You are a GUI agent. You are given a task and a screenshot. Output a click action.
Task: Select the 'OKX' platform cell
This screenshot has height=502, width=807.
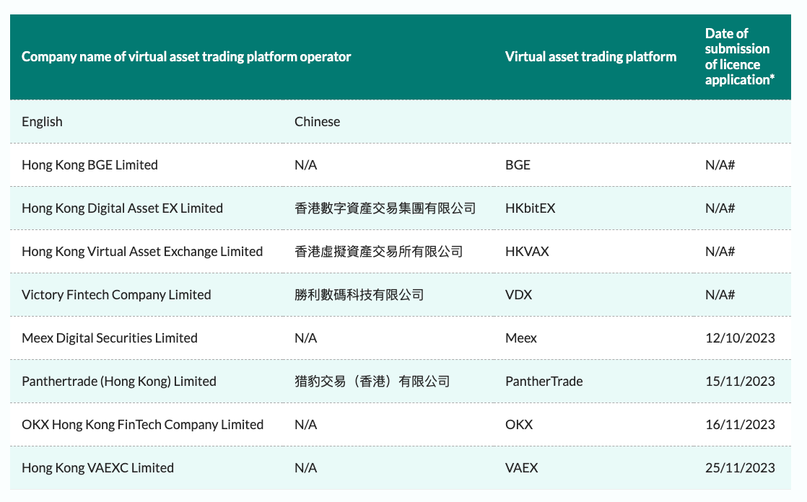click(519, 424)
